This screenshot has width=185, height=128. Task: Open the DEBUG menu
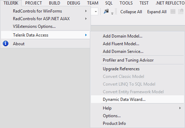point(74,3)
